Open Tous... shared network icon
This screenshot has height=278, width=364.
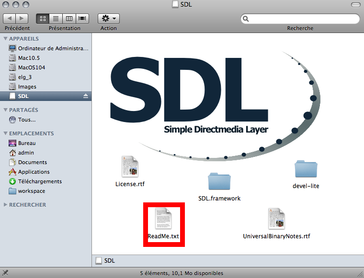pyautogui.click(x=12, y=120)
